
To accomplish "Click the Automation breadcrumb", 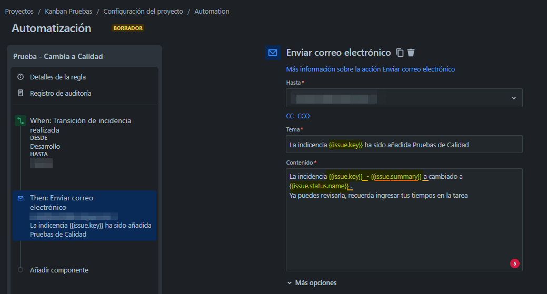I will 212,12.
